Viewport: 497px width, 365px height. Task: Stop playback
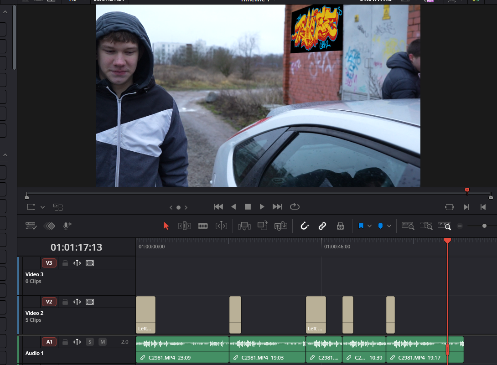[x=248, y=206]
